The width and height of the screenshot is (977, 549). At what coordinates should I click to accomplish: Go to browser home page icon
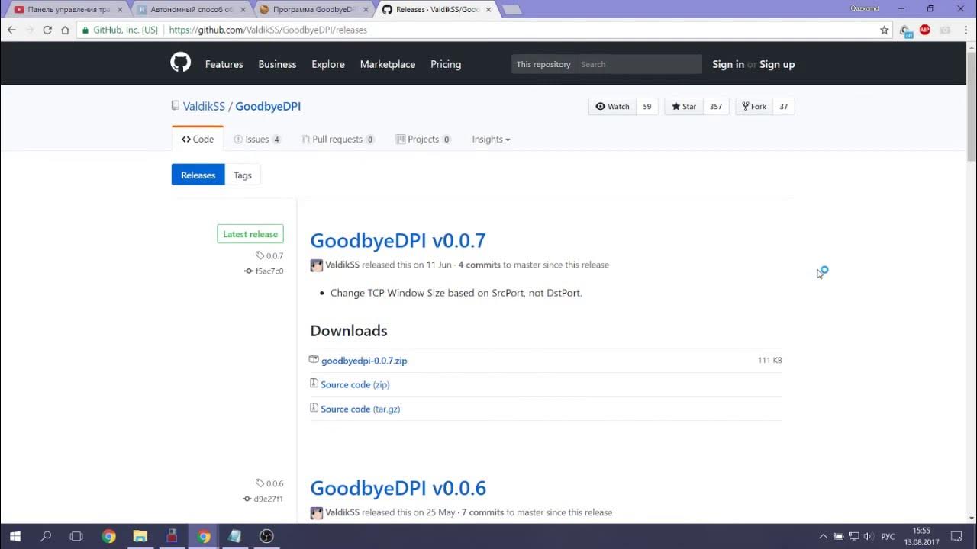tap(66, 30)
